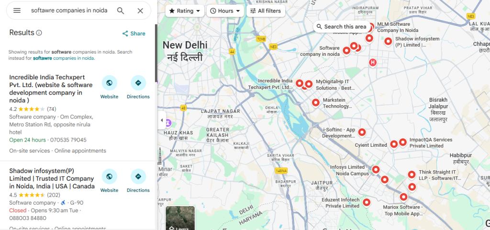Screen dimensions: 490x230
Task: Select the Cyient Limited map pin
Action: (x=394, y=143)
